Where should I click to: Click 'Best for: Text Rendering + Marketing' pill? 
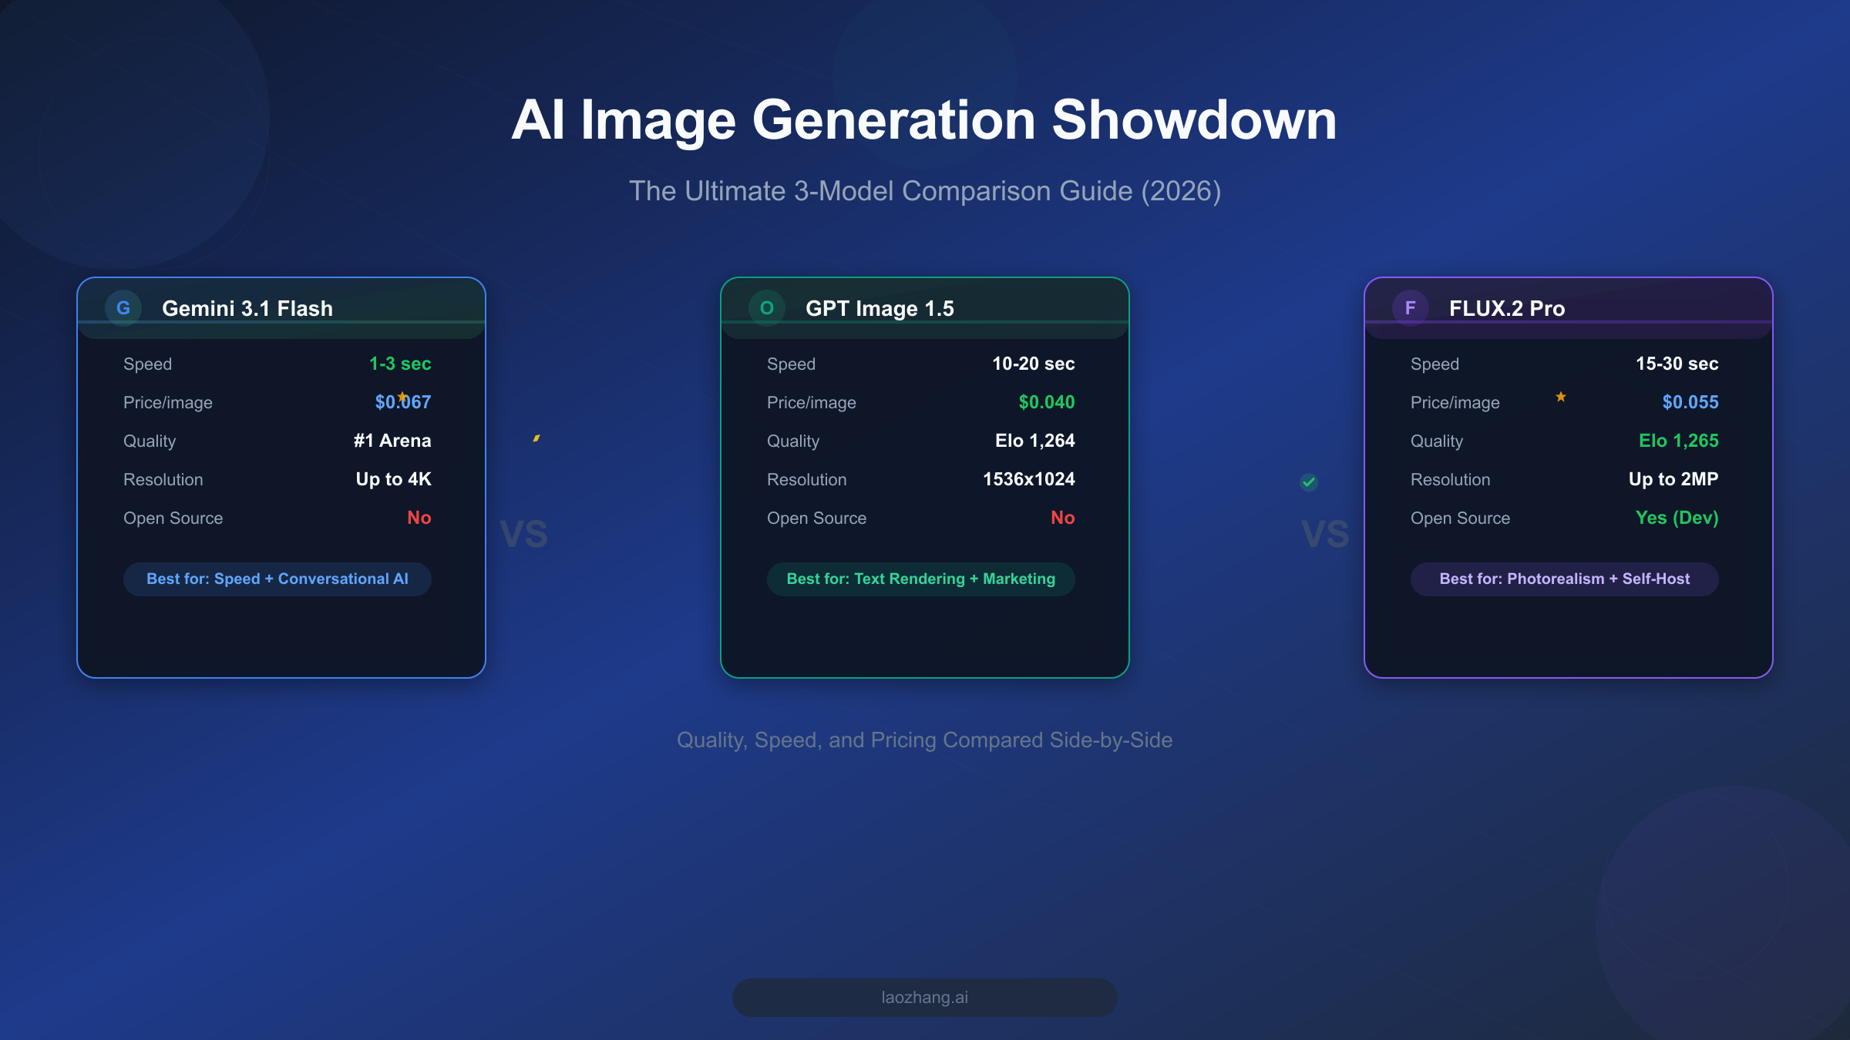pyautogui.click(x=921, y=579)
